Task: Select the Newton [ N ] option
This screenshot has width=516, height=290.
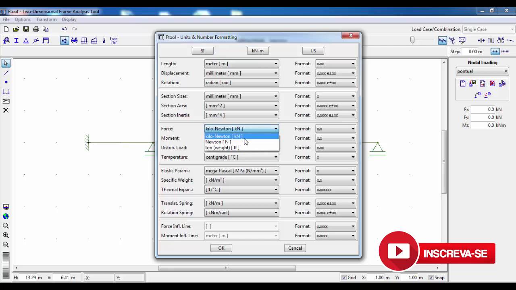Action: point(241,142)
